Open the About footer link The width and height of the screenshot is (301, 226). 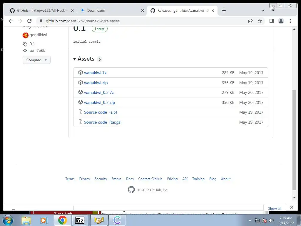coord(226,179)
